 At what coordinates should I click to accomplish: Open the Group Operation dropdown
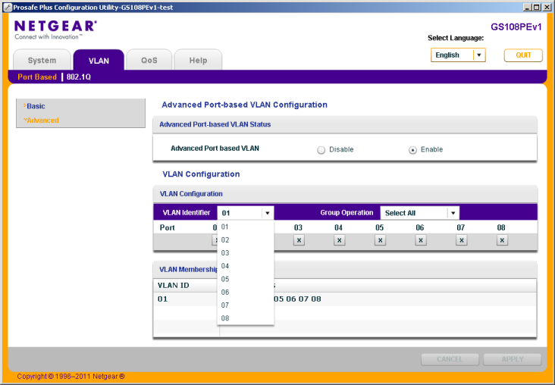(453, 214)
